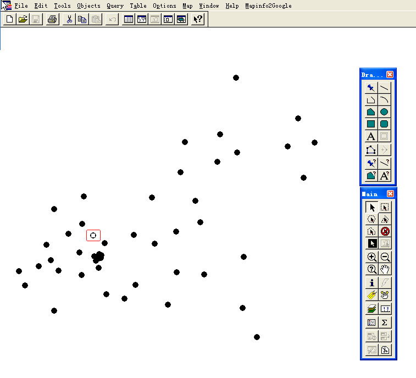Open the Window menu
This screenshot has width=416, height=378.
[x=209, y=5]
